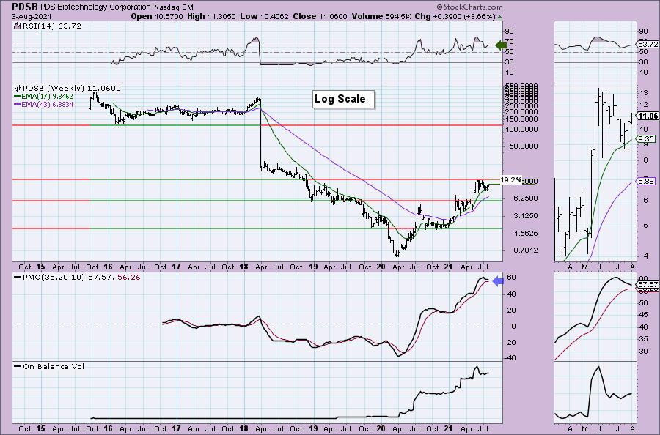The width and height of the screenshot is (660, 435).
Task: Click the 'High 11.3050' value
Action: 212,16
